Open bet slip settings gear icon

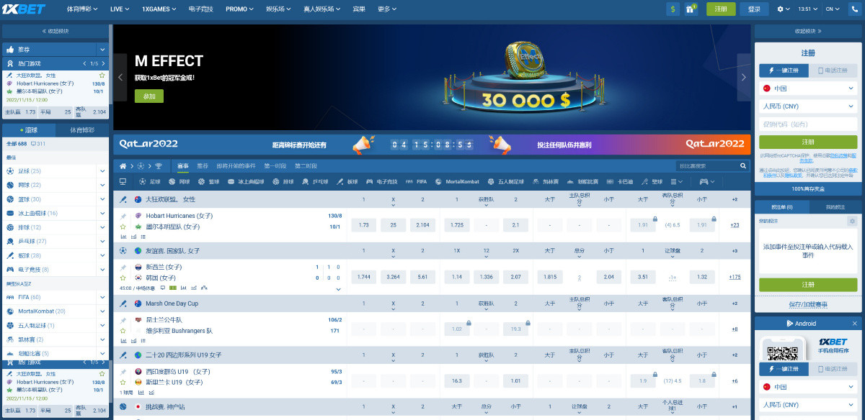coord(852,221)
